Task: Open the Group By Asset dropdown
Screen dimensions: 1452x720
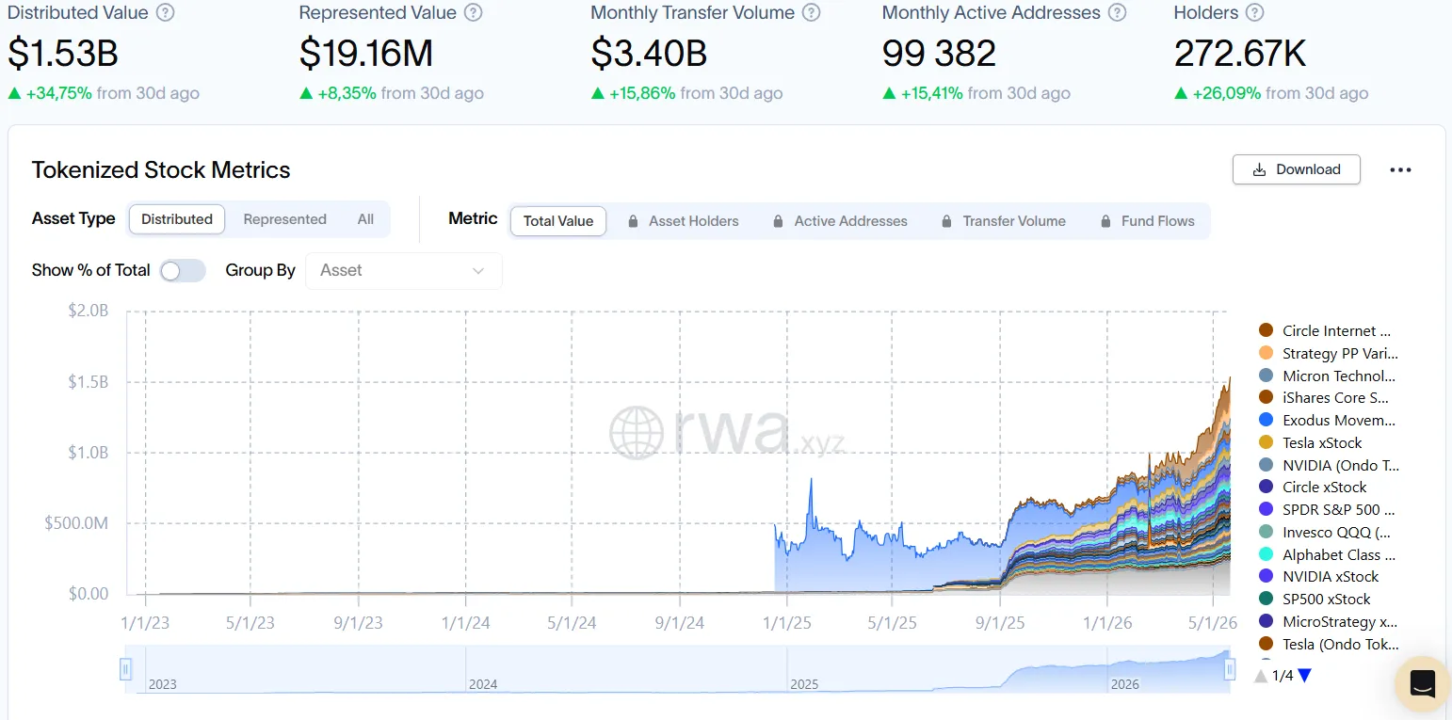Action: 403,271
